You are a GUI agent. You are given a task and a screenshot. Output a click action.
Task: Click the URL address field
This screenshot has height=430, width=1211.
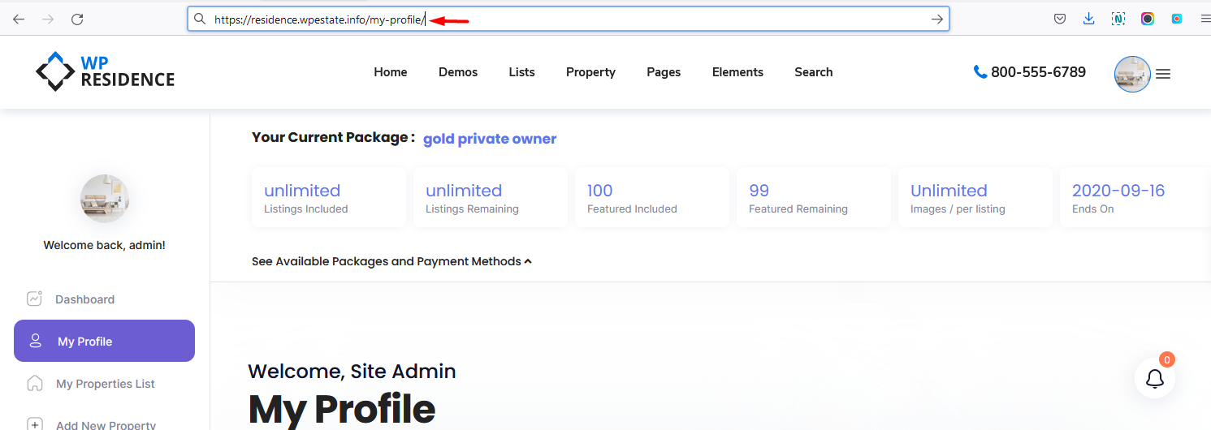pos(569,19)
